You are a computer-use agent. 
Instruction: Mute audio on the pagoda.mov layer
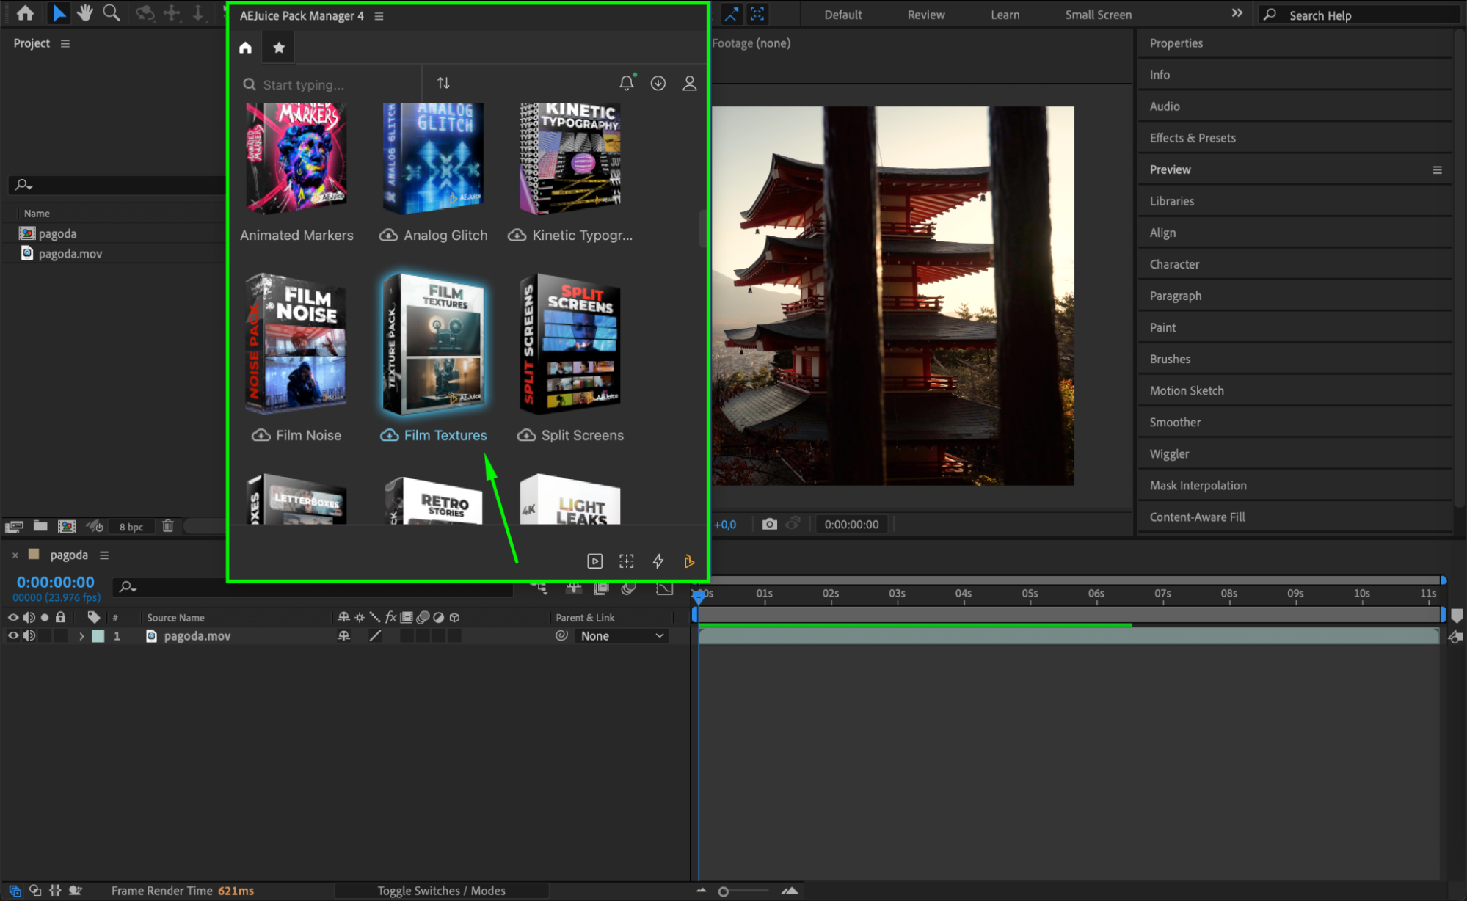click(x=29, y=636)
